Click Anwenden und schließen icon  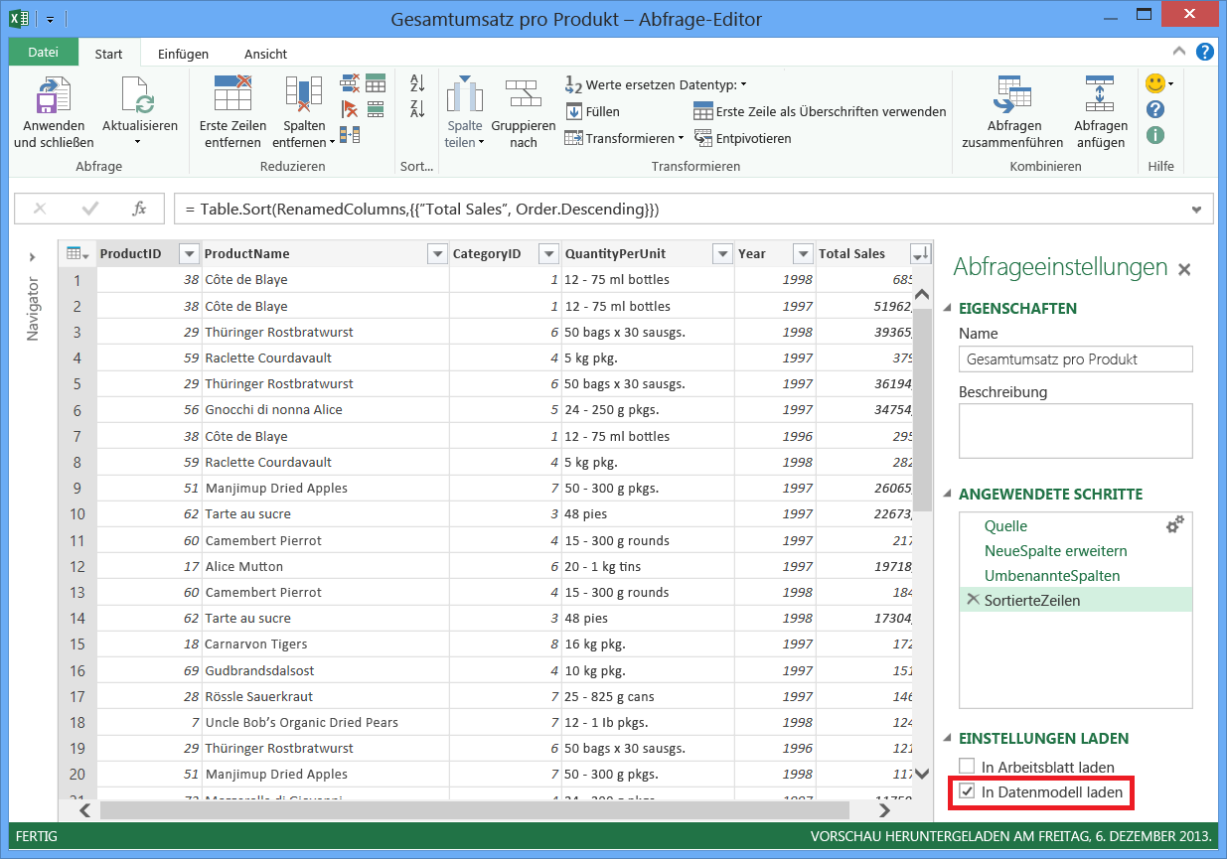(x=54, y=95)
